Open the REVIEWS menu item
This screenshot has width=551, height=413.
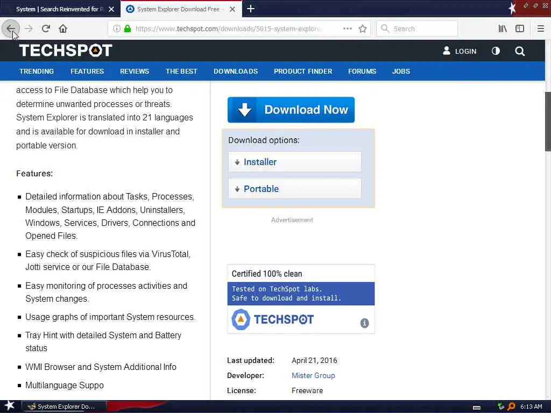(x=135, y=72)
